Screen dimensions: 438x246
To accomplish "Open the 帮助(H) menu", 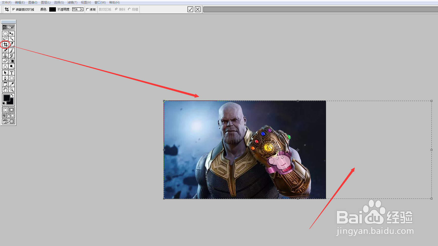I will 114,3.
